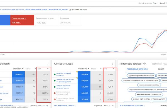Open ВСЕ ПОИСКОВЫЕ ЗАПРОСЫ link
167x108 pixels.
pos(132,105)
